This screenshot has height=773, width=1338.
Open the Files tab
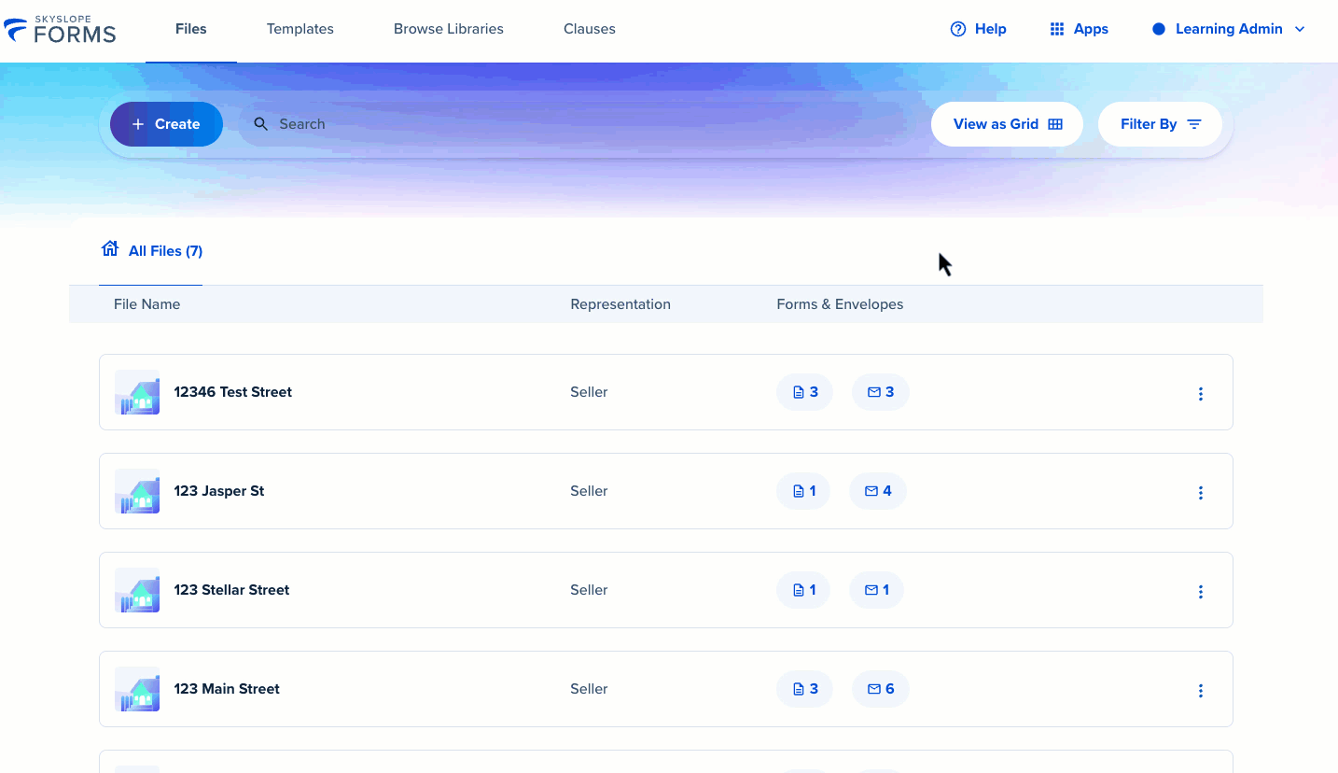(x=191, y=29)
